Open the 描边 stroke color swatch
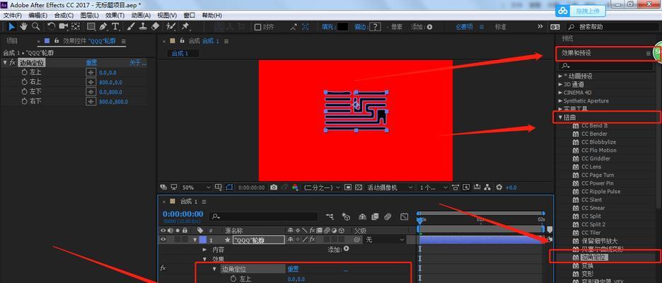Viewport: 662px width, 283px height. point(376,27)
